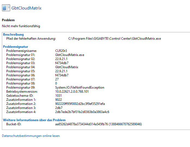Click the 'Bucket-ID:' label
This screenshot has height=147, width=190.
point(14,124)
